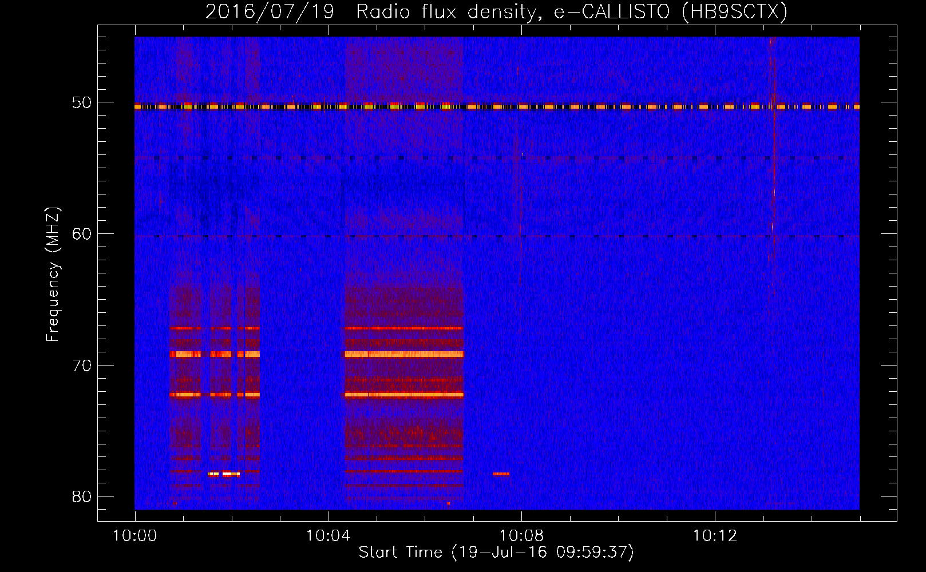Click the 70 frequency tick label
The width and height of the screenshot is (926, 572).
click(x=82, y=366)
